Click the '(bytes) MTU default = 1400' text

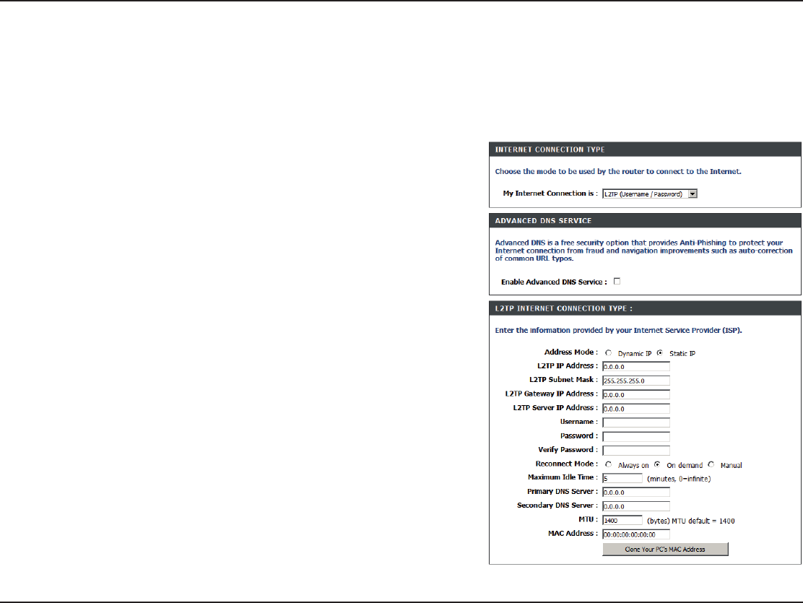691,521
